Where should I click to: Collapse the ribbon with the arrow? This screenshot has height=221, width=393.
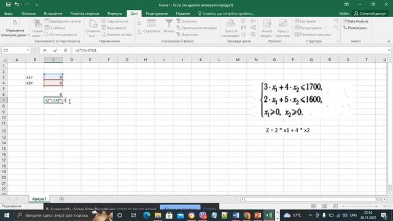pyautogui.click(x=389, y=41)
